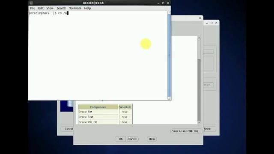Image resolution: width=274 pixels, height=154 pixels.
Task: Click Help in the summary dialog
Action: [152, 139]
